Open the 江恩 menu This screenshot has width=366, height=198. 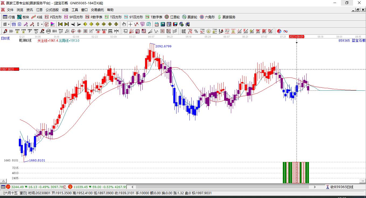click(39, 10)
